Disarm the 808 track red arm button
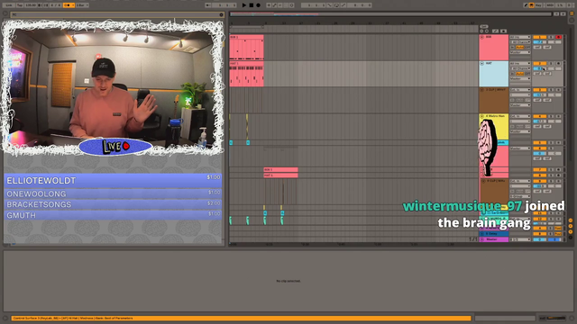 [x=559, y=37]
